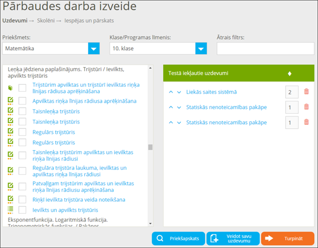Click the green book icon beside first task
The image size is (318, 248).
(10, 88)
